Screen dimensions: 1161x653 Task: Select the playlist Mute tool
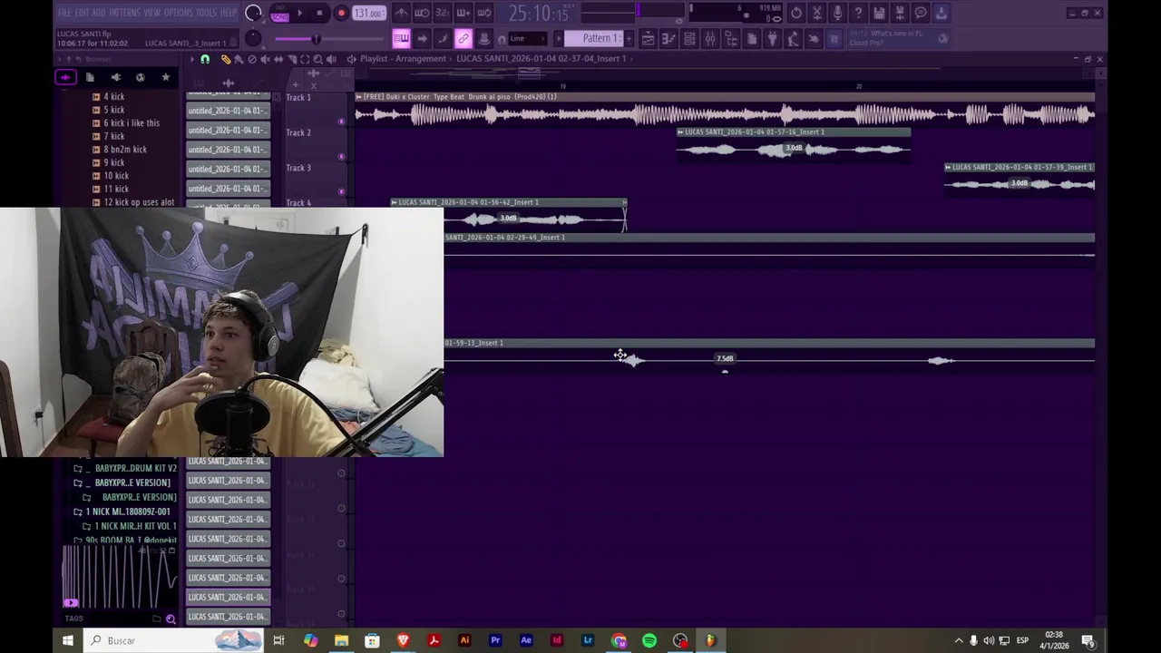pos(265,59)
